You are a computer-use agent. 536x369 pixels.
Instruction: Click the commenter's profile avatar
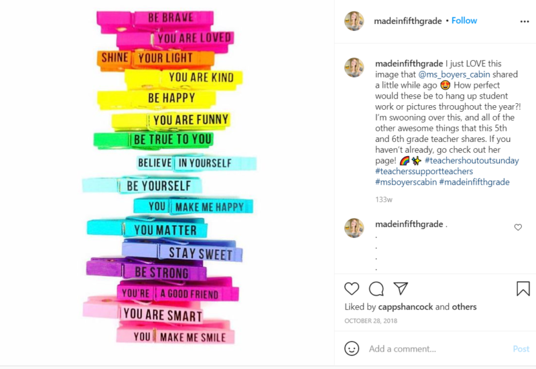pos(354,228)
